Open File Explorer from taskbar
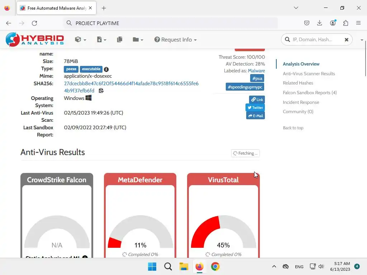The width and height of the screenshot is (367, 275). pyautogui.click(x=184, y=266)
